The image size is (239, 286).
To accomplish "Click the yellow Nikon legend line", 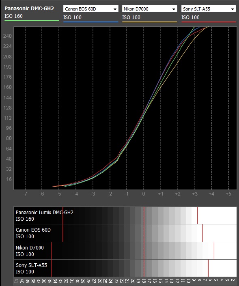I will (150, 22).
